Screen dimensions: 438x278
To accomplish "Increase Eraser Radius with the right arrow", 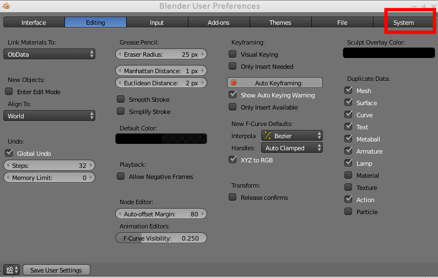I will coord(203,54).
